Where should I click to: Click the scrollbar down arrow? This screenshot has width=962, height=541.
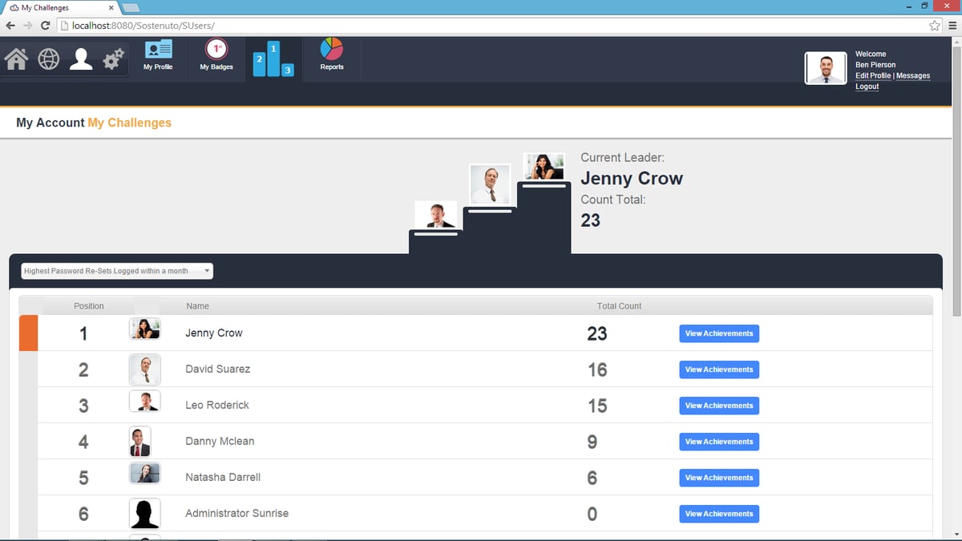pyautogui.click(x=956, y=535)
